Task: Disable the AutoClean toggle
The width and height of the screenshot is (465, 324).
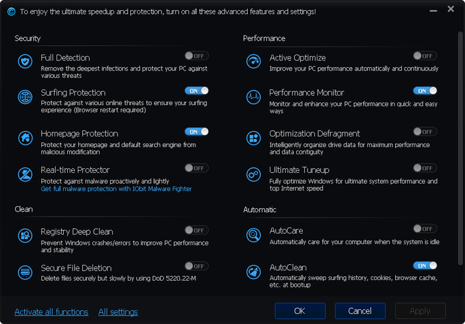Action: pos(425,265)
